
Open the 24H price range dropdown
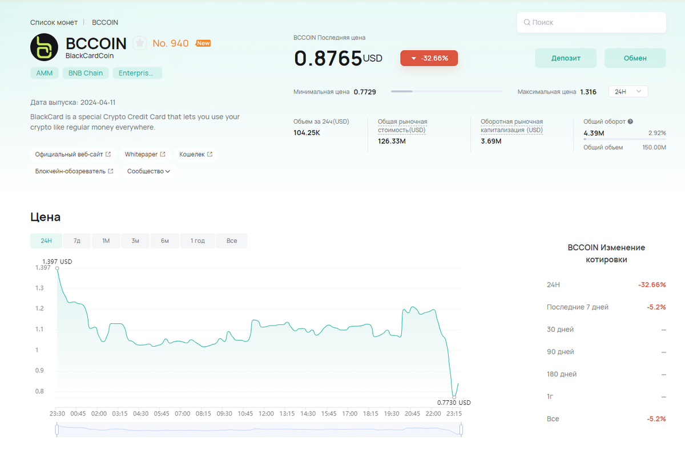(x=628, y=91)
